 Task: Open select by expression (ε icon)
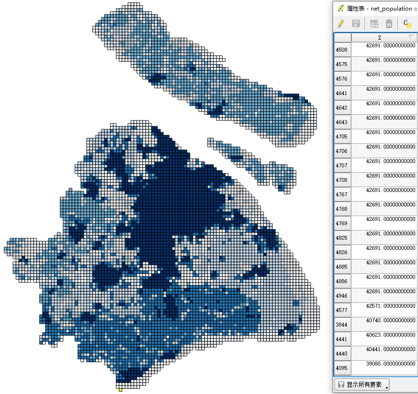pos(407,24)
